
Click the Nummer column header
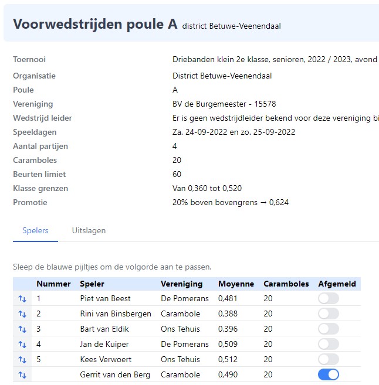pyautogui.click(x=53, y=284)
